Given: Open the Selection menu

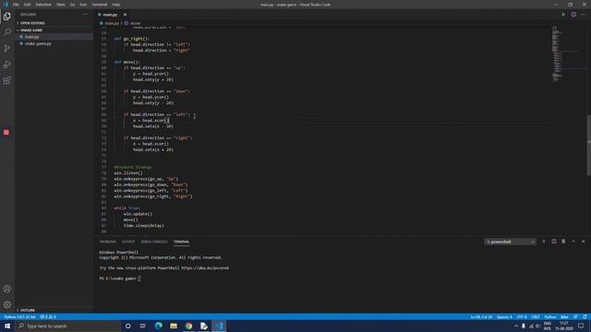Looking at the screenshot, I should (43, 5).
